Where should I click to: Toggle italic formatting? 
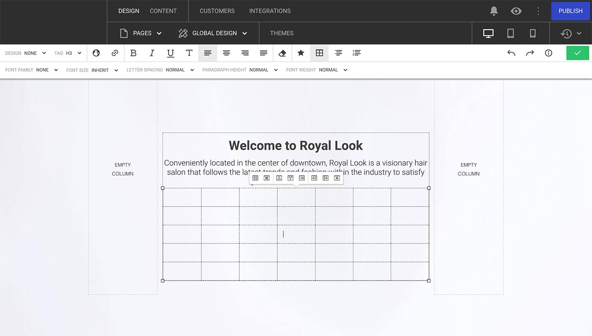coord(152,53)
